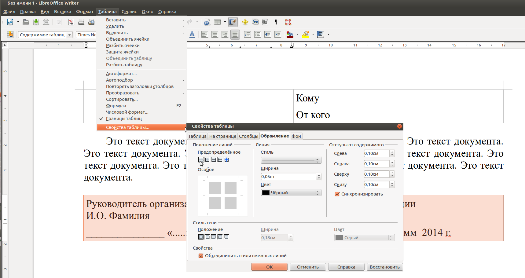
Task: Choose Разбить ячейки menu entry
Action: pos(142,46)
